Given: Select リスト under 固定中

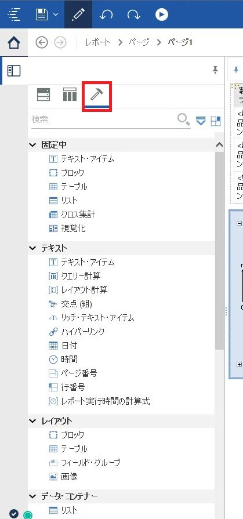Looking at the screenshot, I should coord(64,201).
